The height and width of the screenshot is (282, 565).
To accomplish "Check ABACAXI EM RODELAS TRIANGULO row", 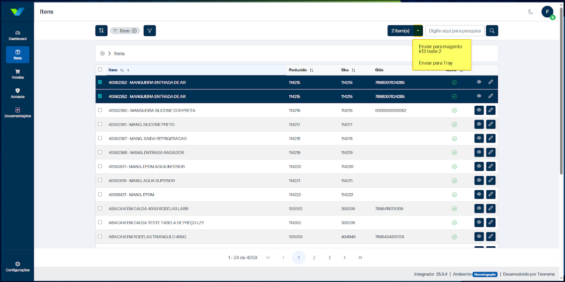I will tap(100, 237).
